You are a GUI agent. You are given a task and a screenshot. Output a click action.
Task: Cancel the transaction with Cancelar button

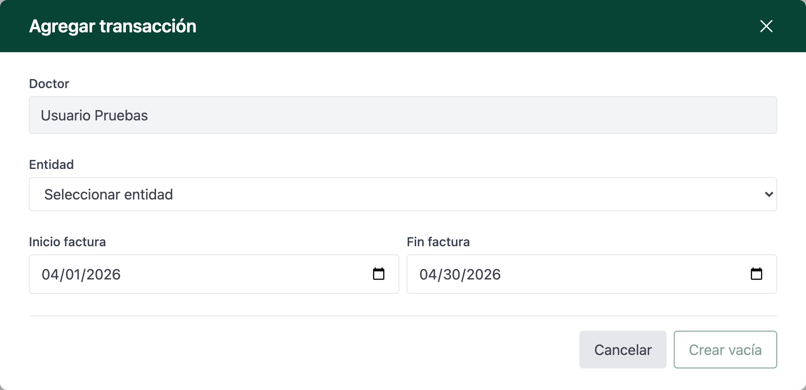(x=622, y=350)
